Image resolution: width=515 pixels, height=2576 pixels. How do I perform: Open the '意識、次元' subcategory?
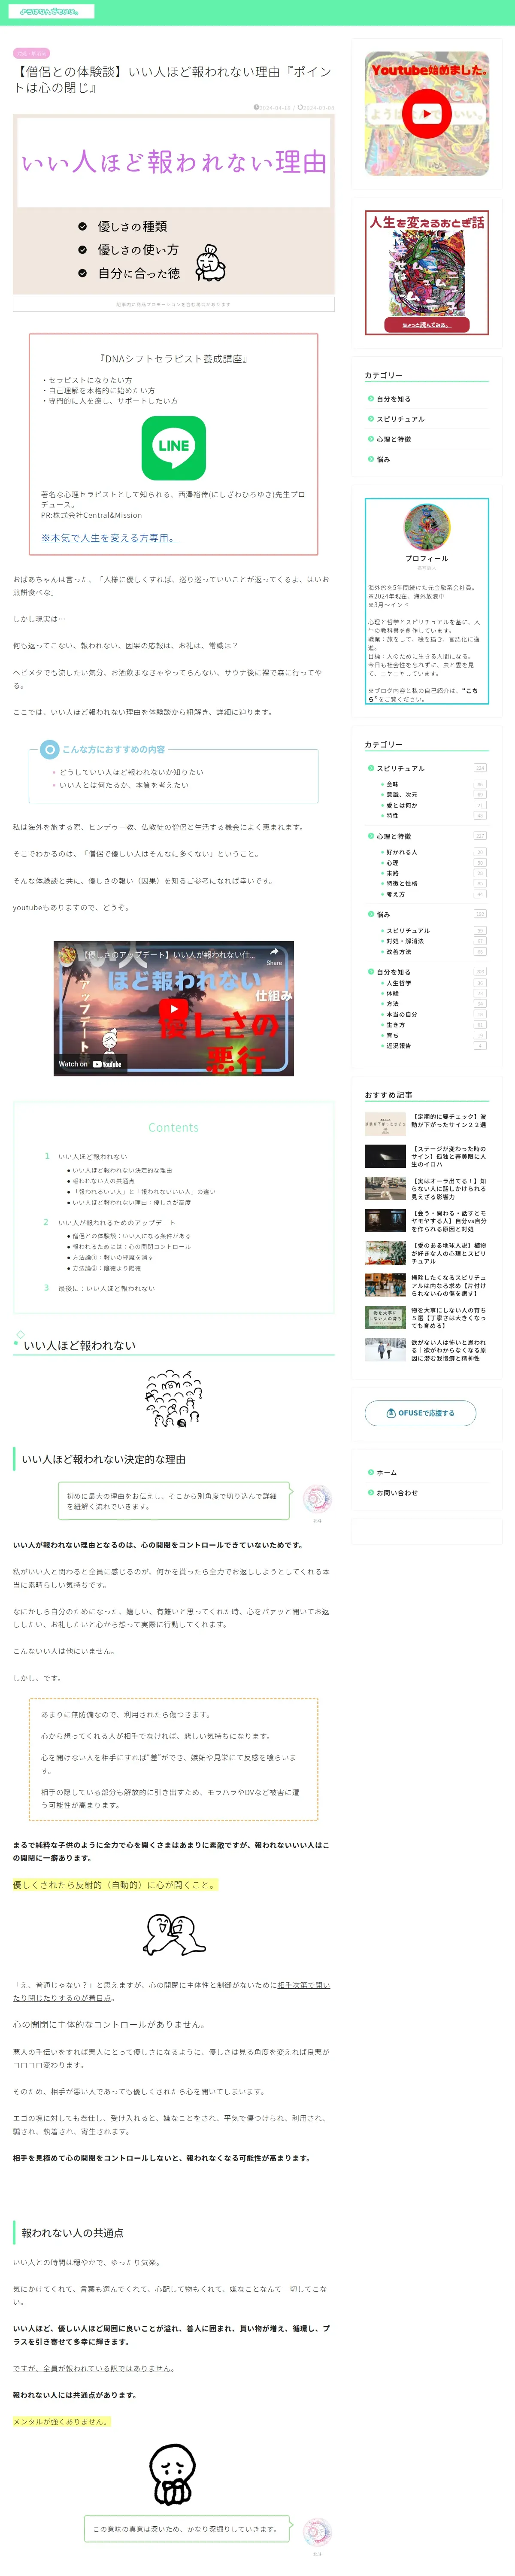click(x=402, y=795)
